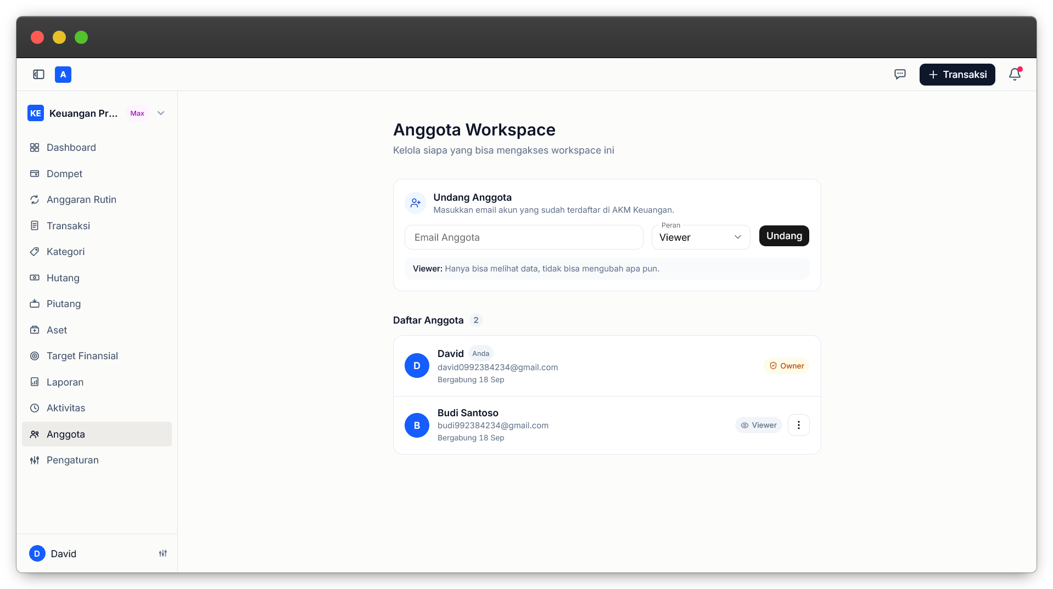Click the Anggota Workspace heading
1053x589 pixels.
(x=474, y=130)
